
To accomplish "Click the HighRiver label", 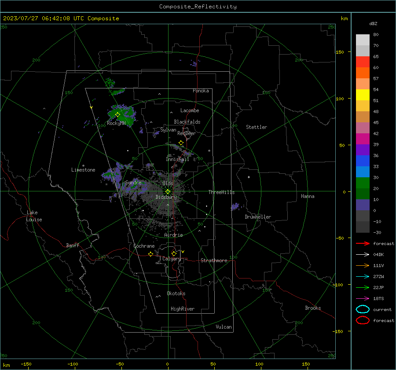I will pos(183,309).
